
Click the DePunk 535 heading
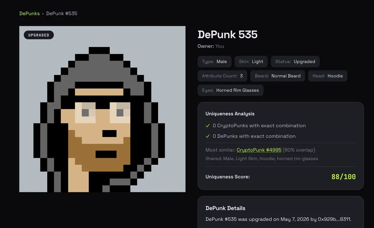[228, 34]
